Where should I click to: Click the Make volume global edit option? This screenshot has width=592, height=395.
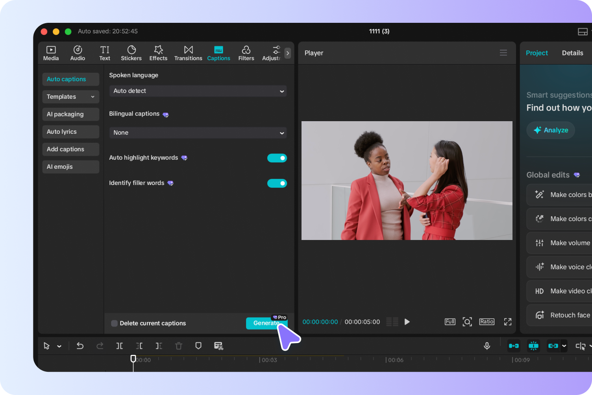(563, 243)
